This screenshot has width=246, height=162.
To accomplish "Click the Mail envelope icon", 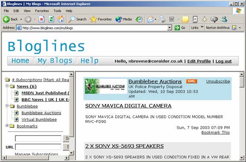I will click(150, 19).
